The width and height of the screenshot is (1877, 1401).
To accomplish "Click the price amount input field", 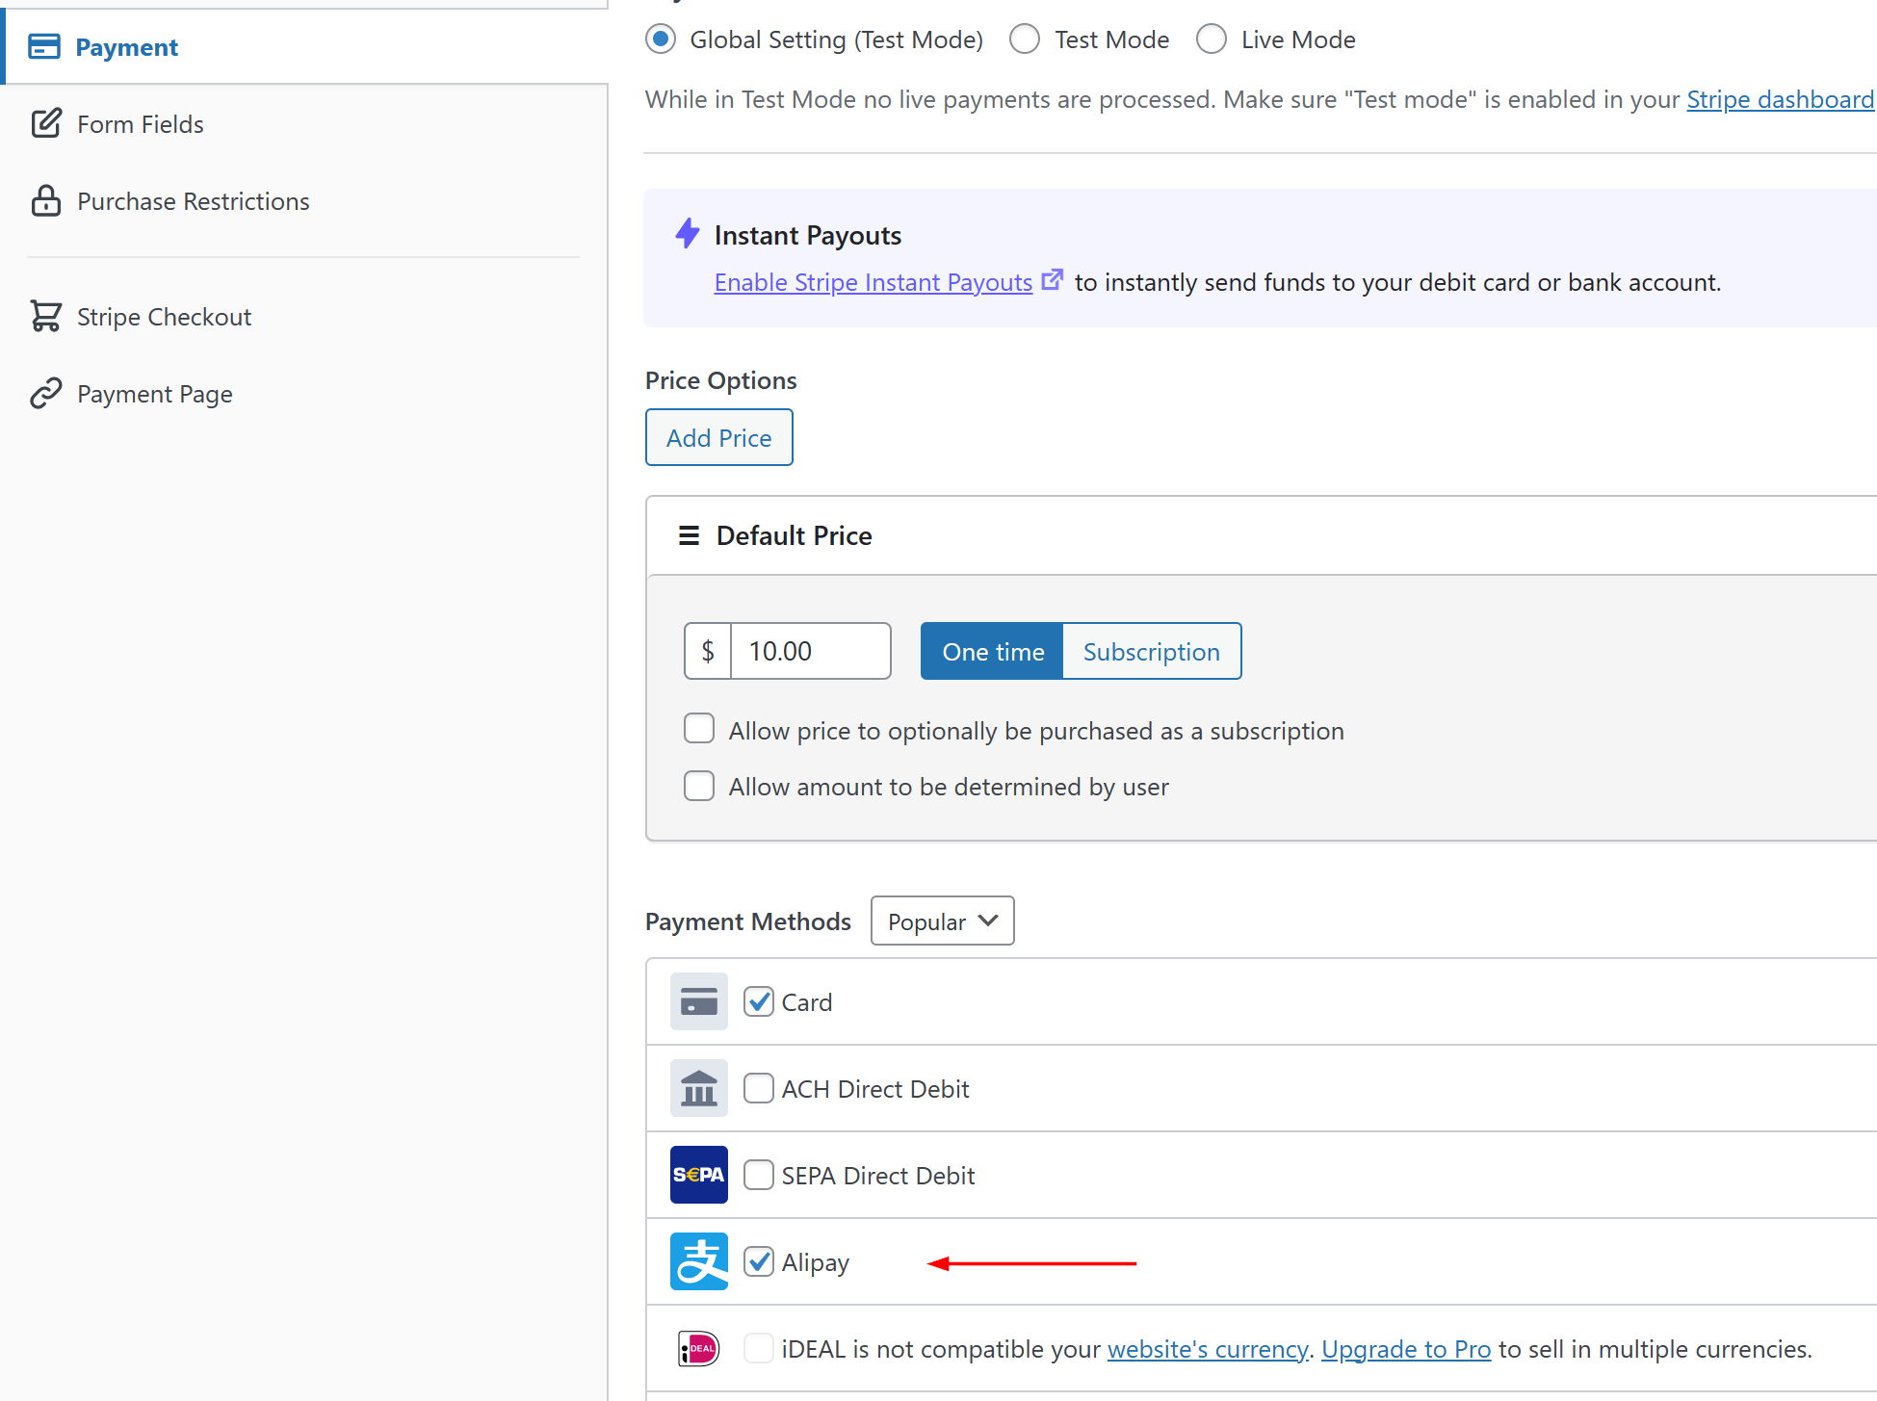I will pos(809,652).
